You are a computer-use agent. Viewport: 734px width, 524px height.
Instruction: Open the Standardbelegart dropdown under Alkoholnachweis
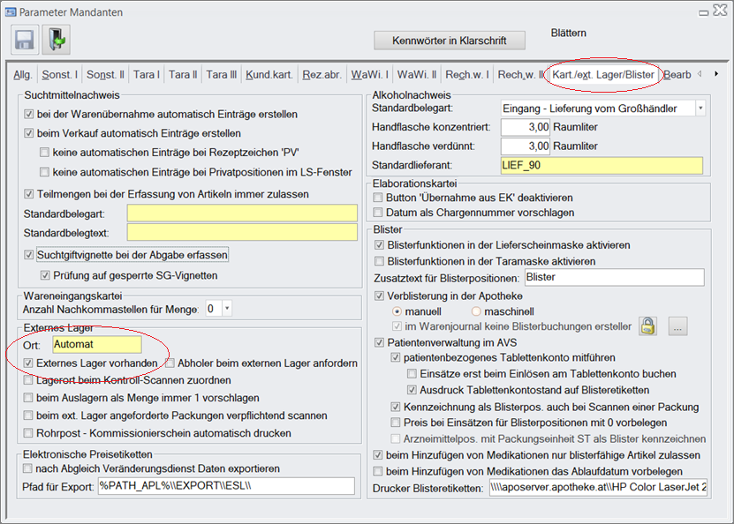tap(700, 109)
